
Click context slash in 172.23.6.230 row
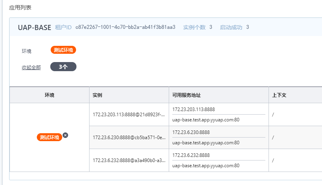[x=273, y=138]
